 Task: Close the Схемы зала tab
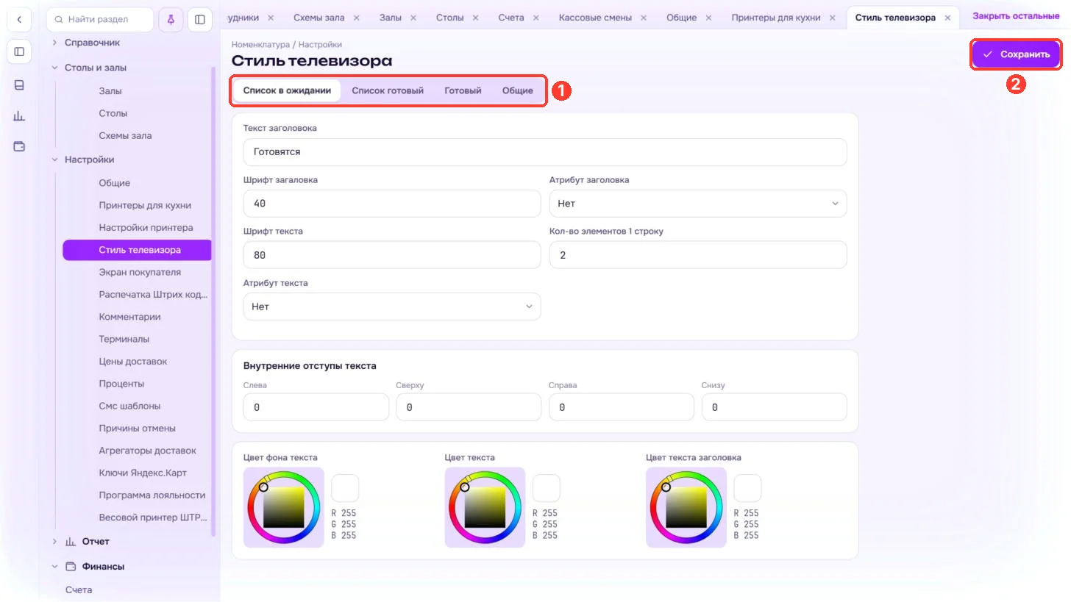357,18
